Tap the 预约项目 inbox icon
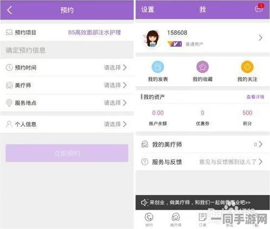270x229 pixels. point(9,32)
